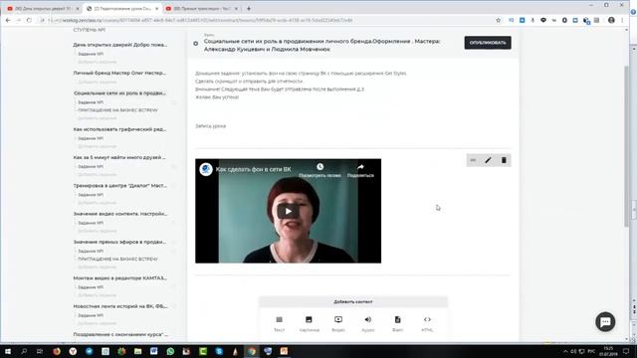Click the Chrome icon in the taskbar

(x=252, y=351)
